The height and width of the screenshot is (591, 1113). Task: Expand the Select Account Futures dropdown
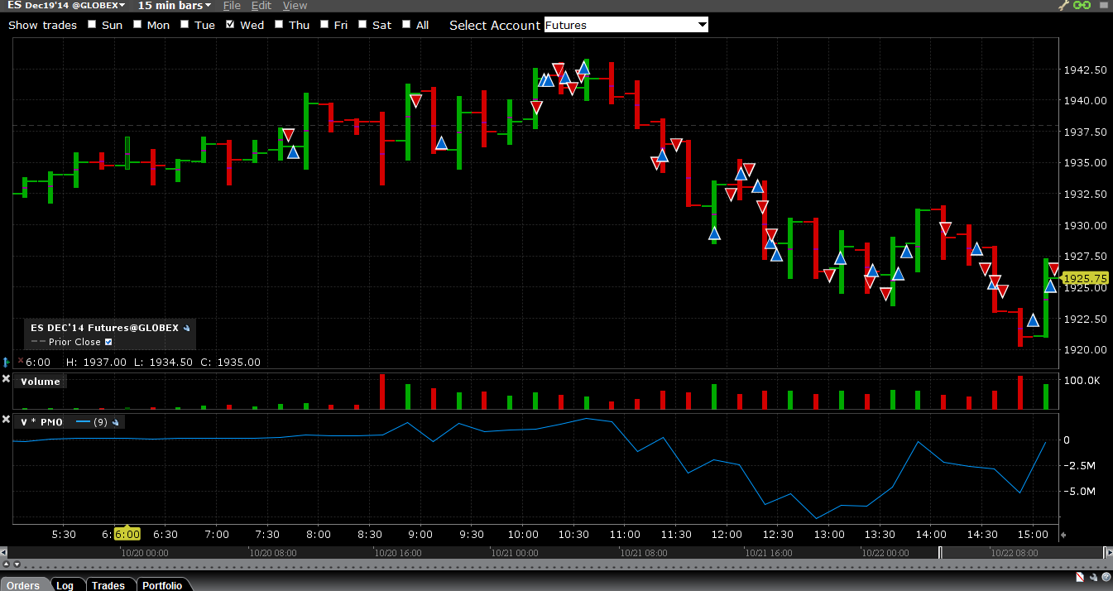(626, 25)
